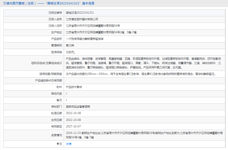
Task: Select registration number 国械注准20223141321 value
Action: 80,13
